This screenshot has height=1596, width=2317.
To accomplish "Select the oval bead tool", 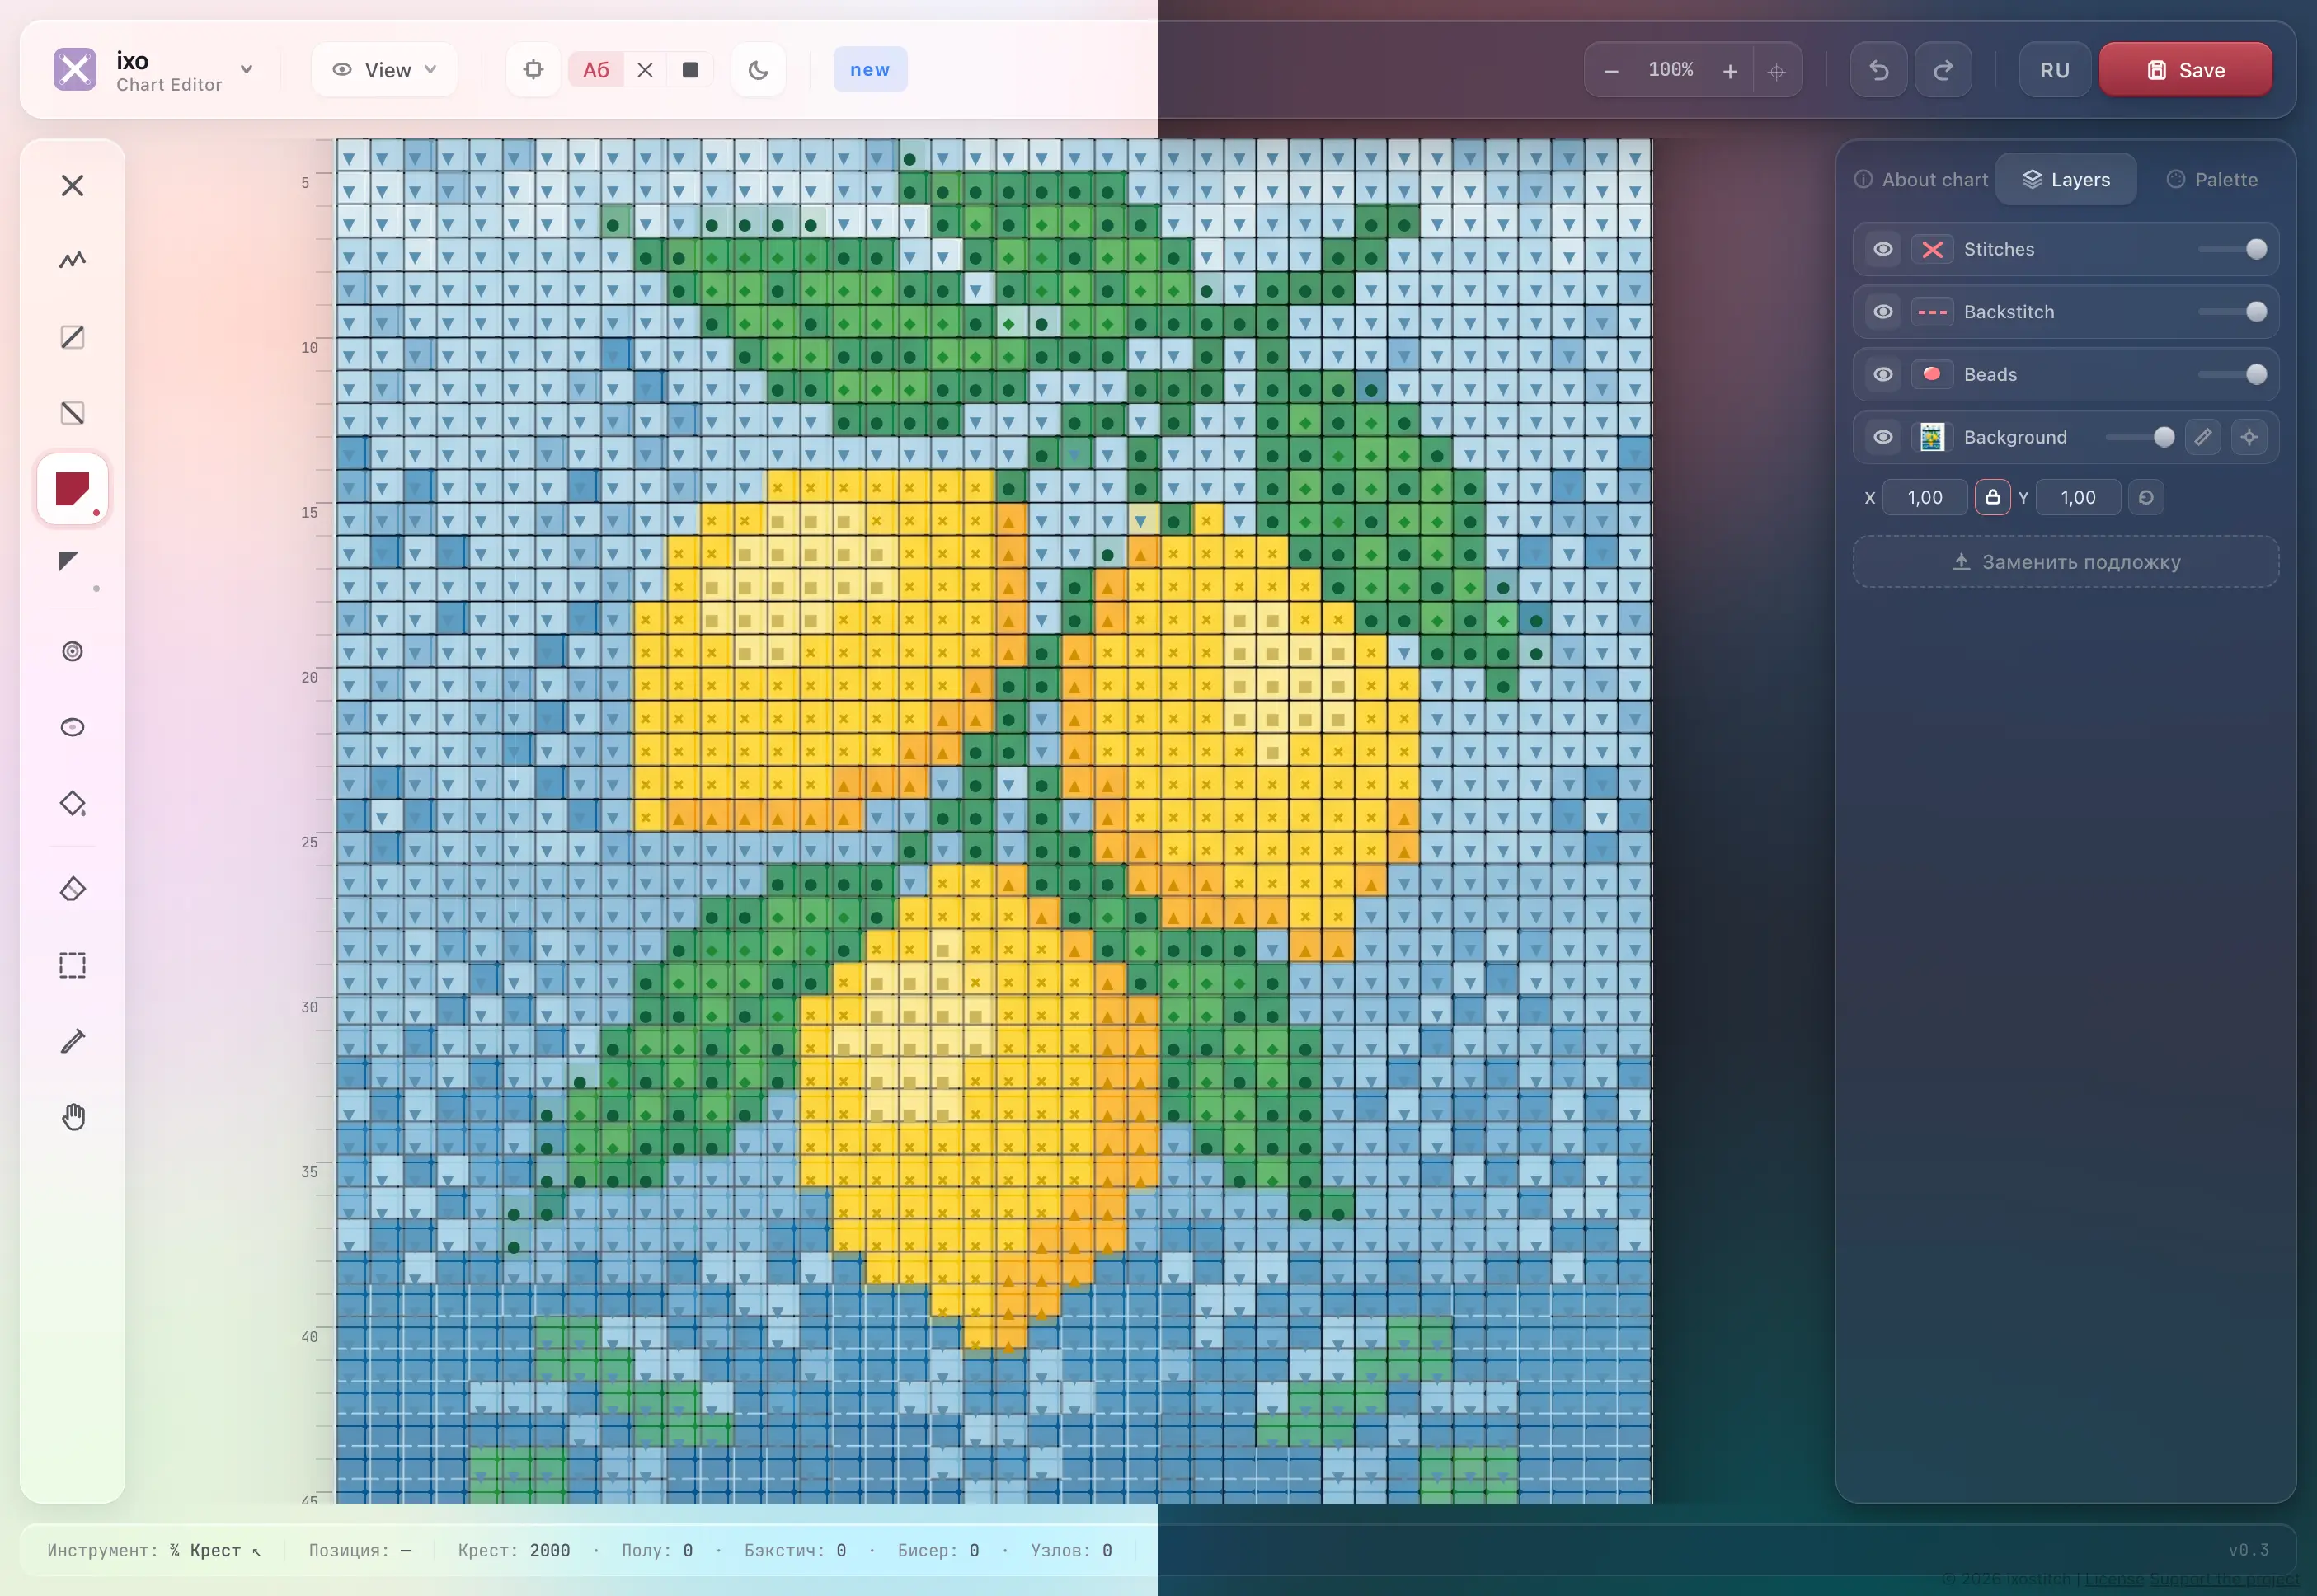I will (x=72, y=727).
